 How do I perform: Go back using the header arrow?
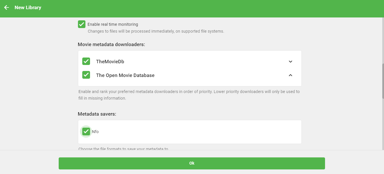pyautogui.click(x=7, y=7)
